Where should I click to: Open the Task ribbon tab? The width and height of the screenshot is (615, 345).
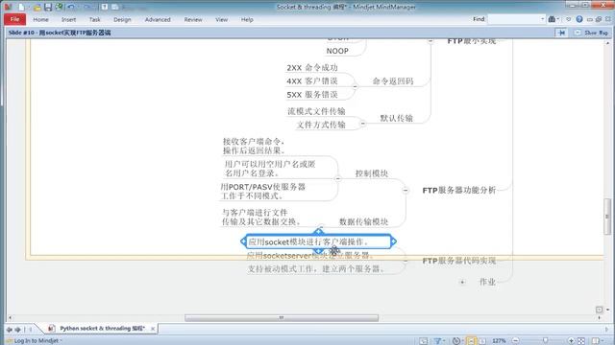click(94, 19)
